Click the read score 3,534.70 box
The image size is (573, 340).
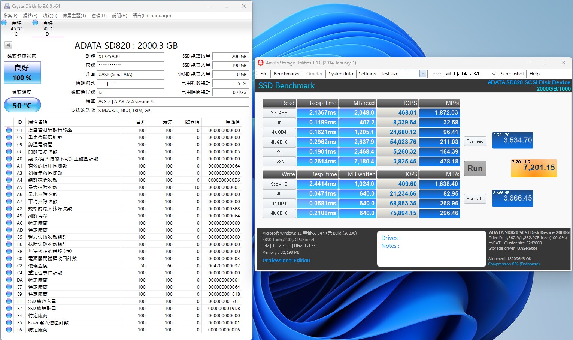512,140
